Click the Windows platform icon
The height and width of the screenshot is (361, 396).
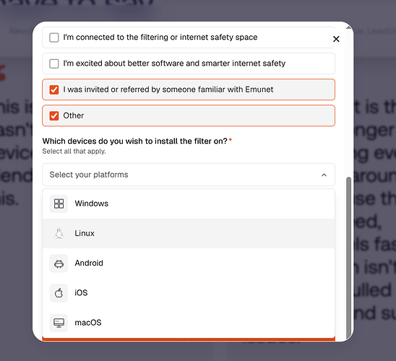click(59, 204)
